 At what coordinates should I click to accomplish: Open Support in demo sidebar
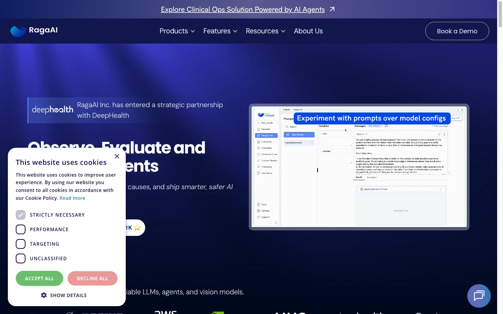coord(264,217)
